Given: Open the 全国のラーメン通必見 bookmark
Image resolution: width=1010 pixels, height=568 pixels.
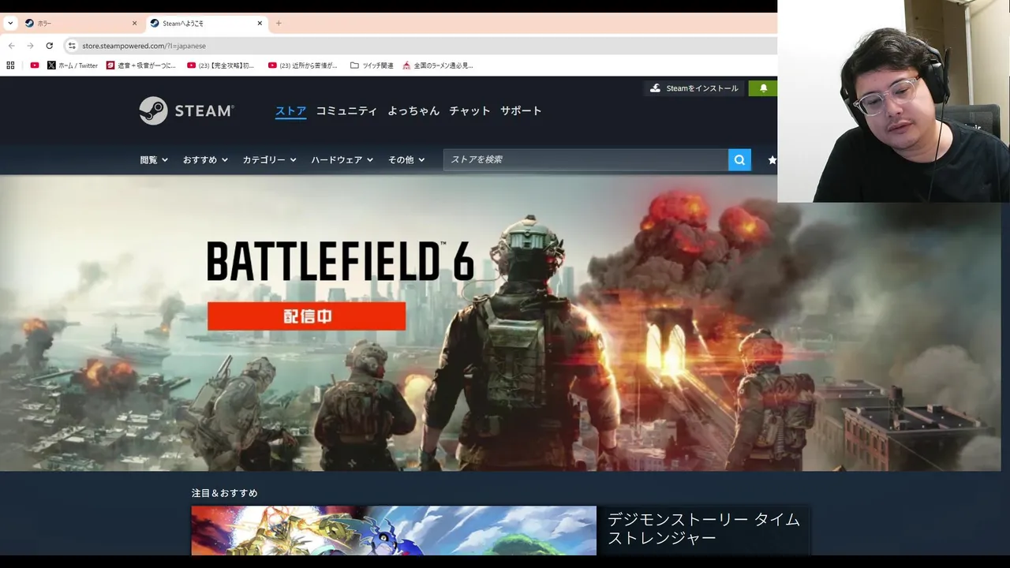Looking at the screenshot, I should tap(438, 65).
